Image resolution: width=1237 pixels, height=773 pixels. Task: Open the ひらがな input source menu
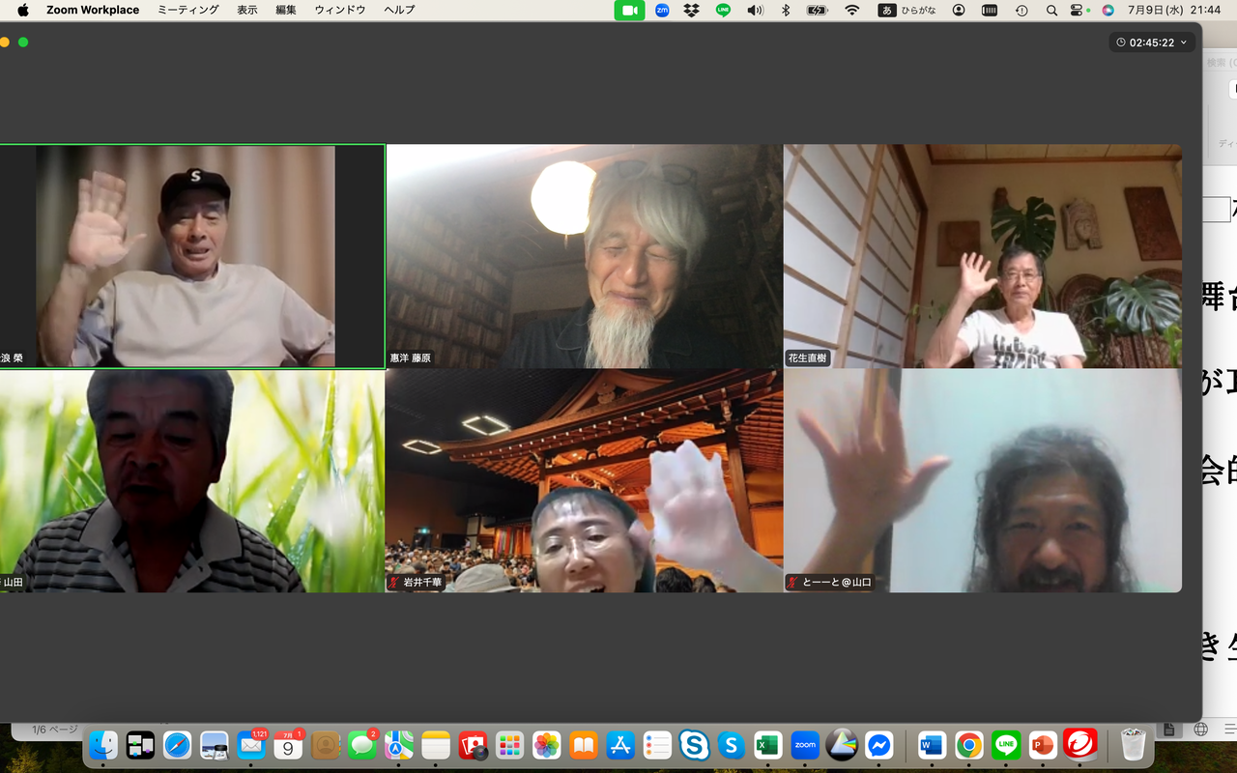tap(906, 10)
